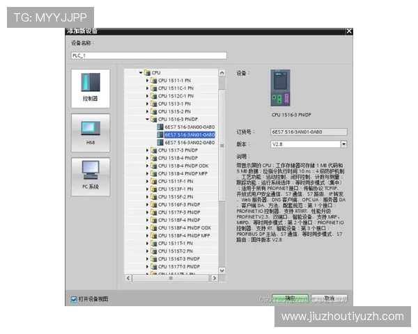Click the 设备名称 PLC_1 input field

pyautogui.click(x=149, y=56)
